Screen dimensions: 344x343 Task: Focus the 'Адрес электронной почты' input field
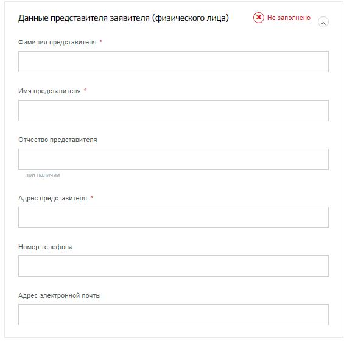(x=174, y=314)
